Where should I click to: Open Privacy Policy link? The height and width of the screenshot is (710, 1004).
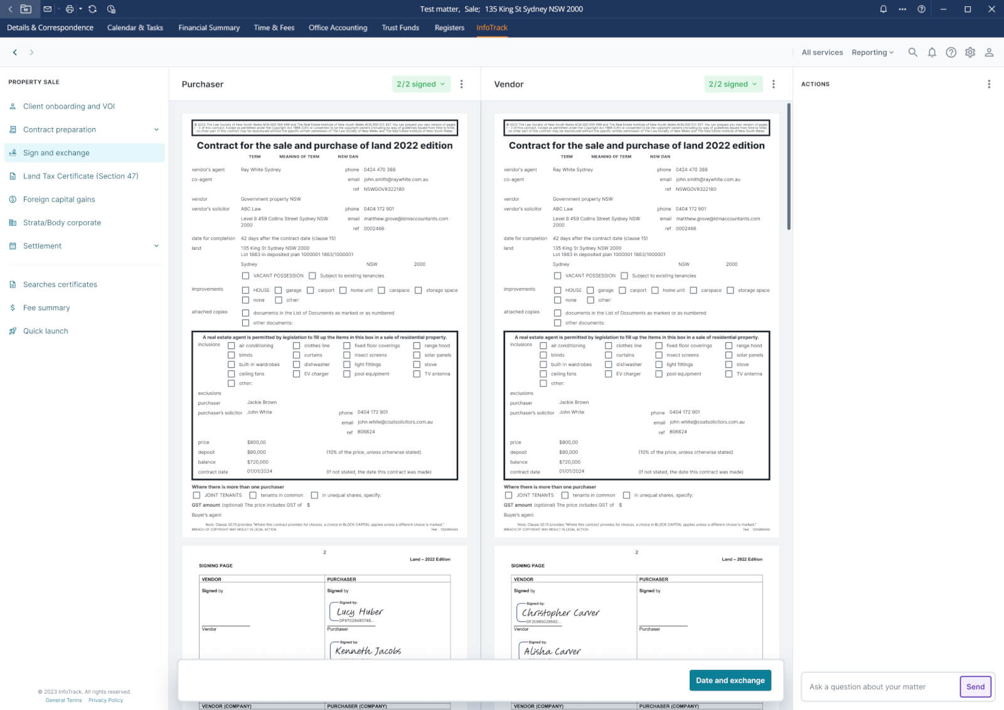[105, 700]
